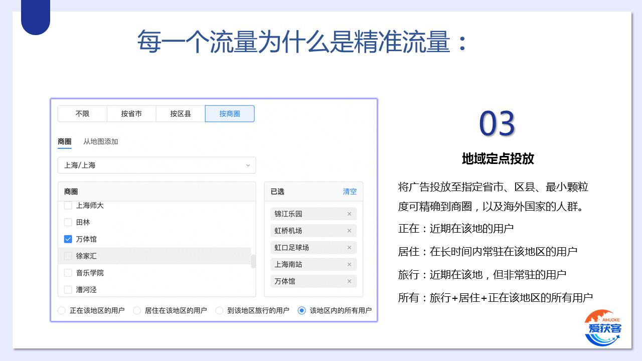Check the 徐家汇 checkbox
Viewport: 642px width, 361px height.
(68, 256)
